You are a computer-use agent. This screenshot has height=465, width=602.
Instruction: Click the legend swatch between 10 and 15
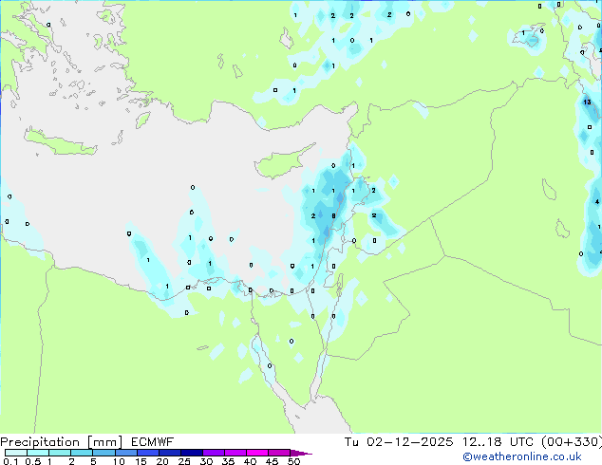point(125,453)
